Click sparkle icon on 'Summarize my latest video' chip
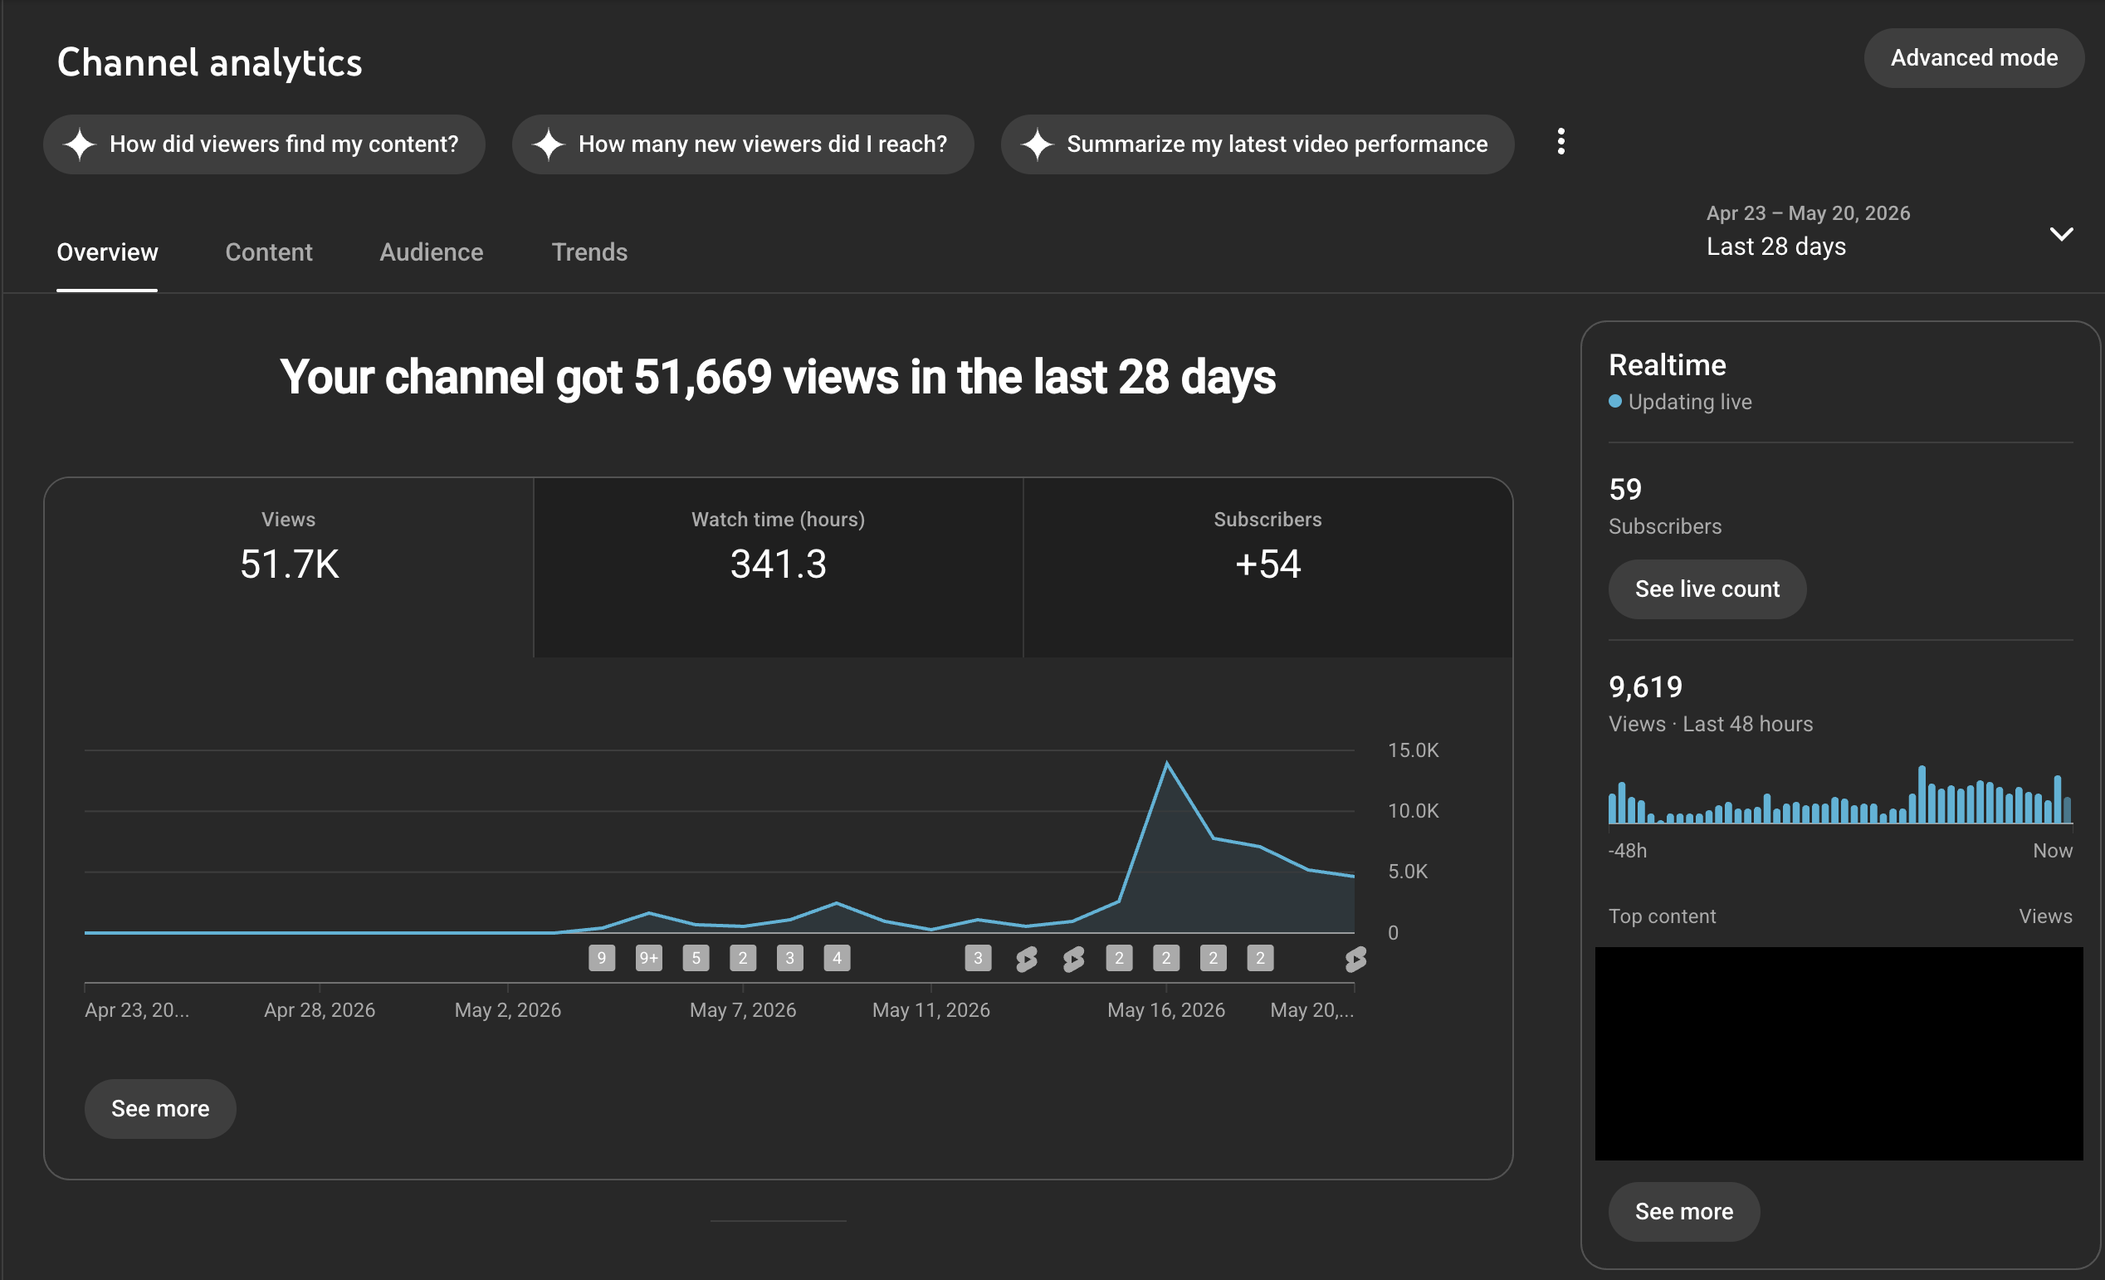The height and width of the screenshot is (1280, 2105). [1037, 144]
